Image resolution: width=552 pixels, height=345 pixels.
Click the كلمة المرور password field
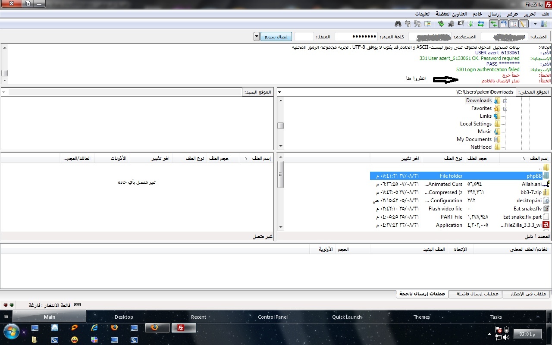(x=356, y=37)
